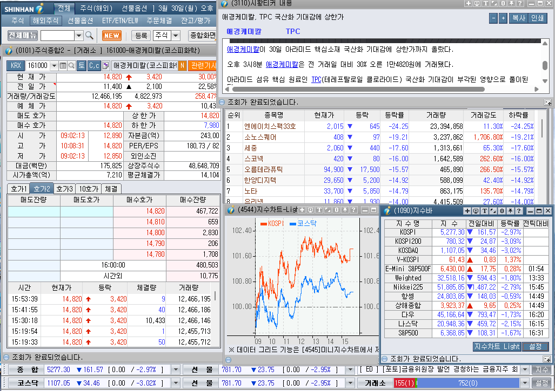Click the KRX exchange toggle button
The width and height of the screenshot is (555, 391).
pos(16,65)
